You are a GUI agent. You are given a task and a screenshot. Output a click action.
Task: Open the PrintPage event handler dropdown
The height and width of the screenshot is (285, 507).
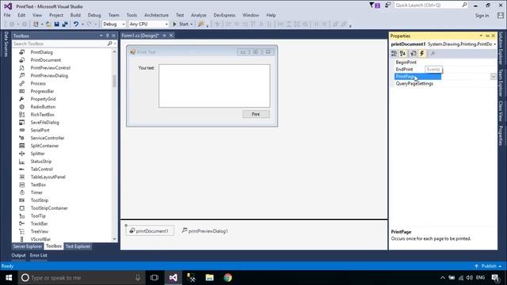[493, 77]
